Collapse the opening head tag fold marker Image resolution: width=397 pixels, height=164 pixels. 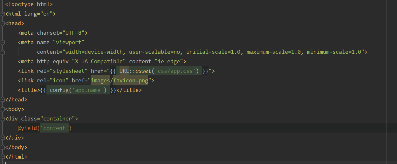click(3, 24)
